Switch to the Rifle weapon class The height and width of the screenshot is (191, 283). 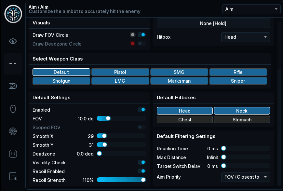click(x=238, y=72)
